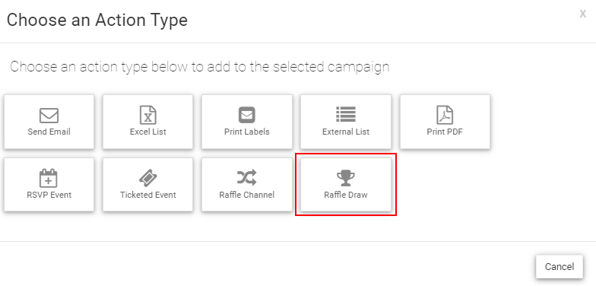Screen dimensions: 596x286
Task: Click the External List bullet-list icon
Action: click(345, 114)
